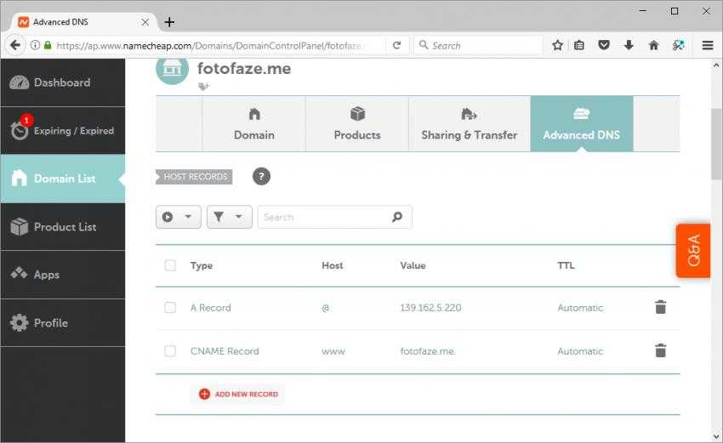Bookmark this page with star icon
The height and width of the screenshot is (443, 723).
coord(557,45)
